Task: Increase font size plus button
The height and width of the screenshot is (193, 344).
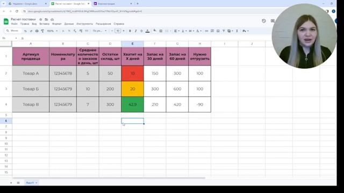Action: [x=124, y=31]
